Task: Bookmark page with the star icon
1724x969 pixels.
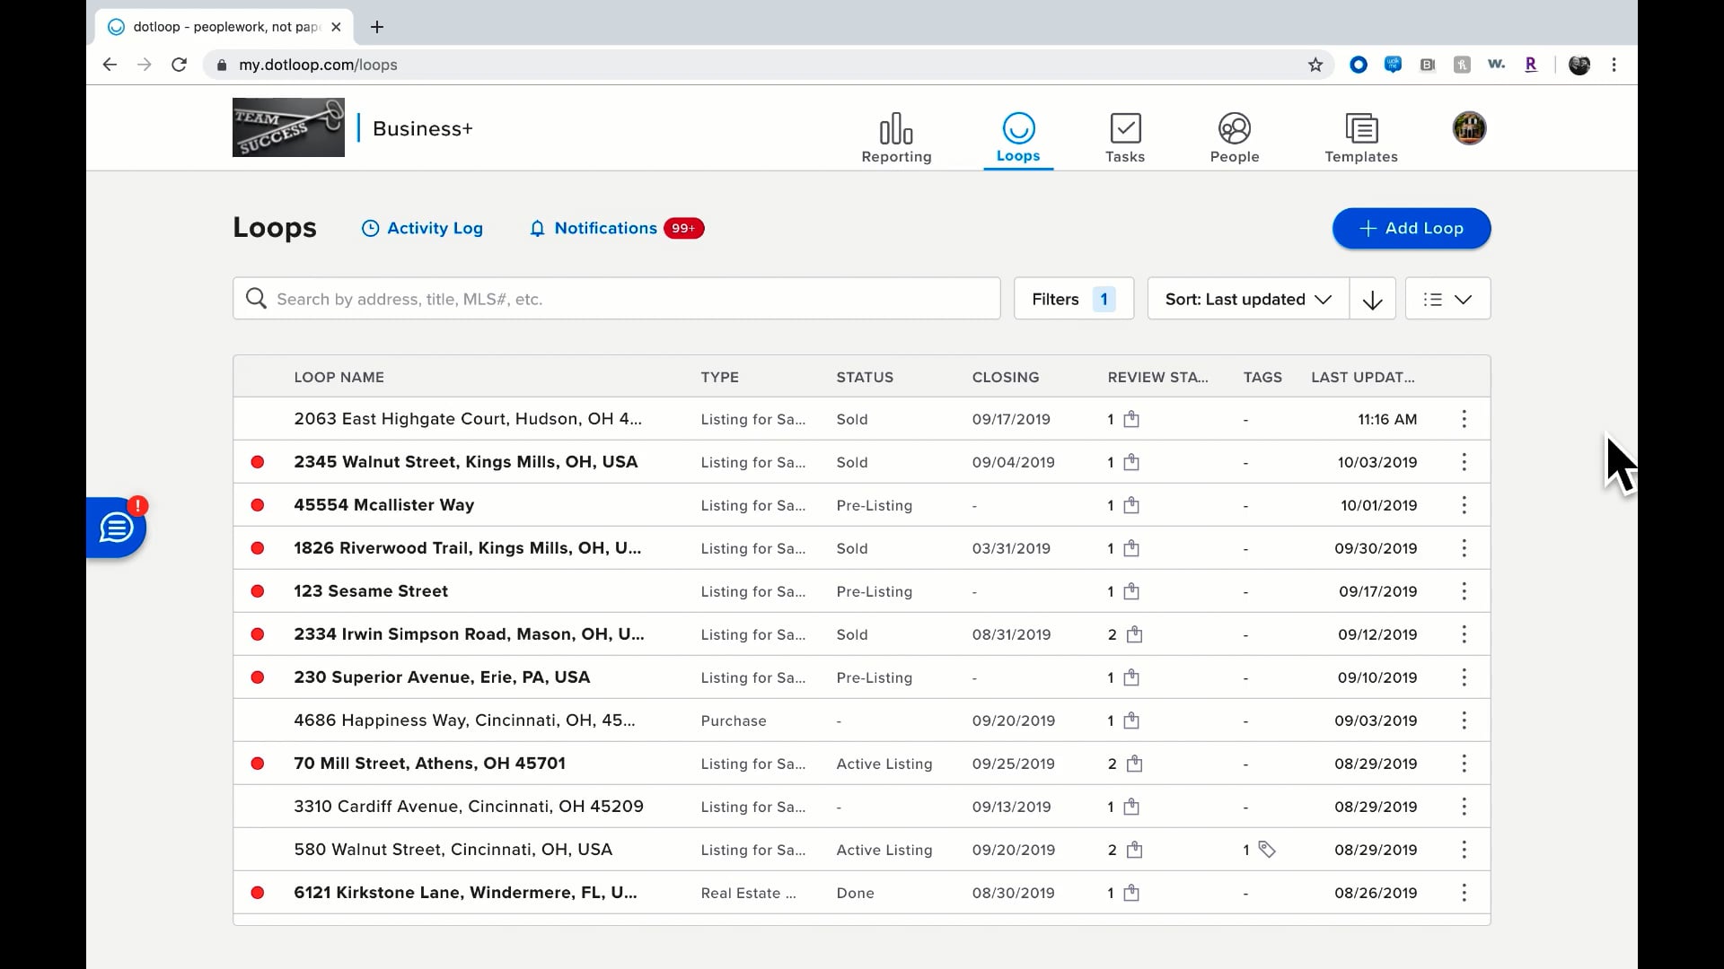Action: click(x=1315, y=65)
